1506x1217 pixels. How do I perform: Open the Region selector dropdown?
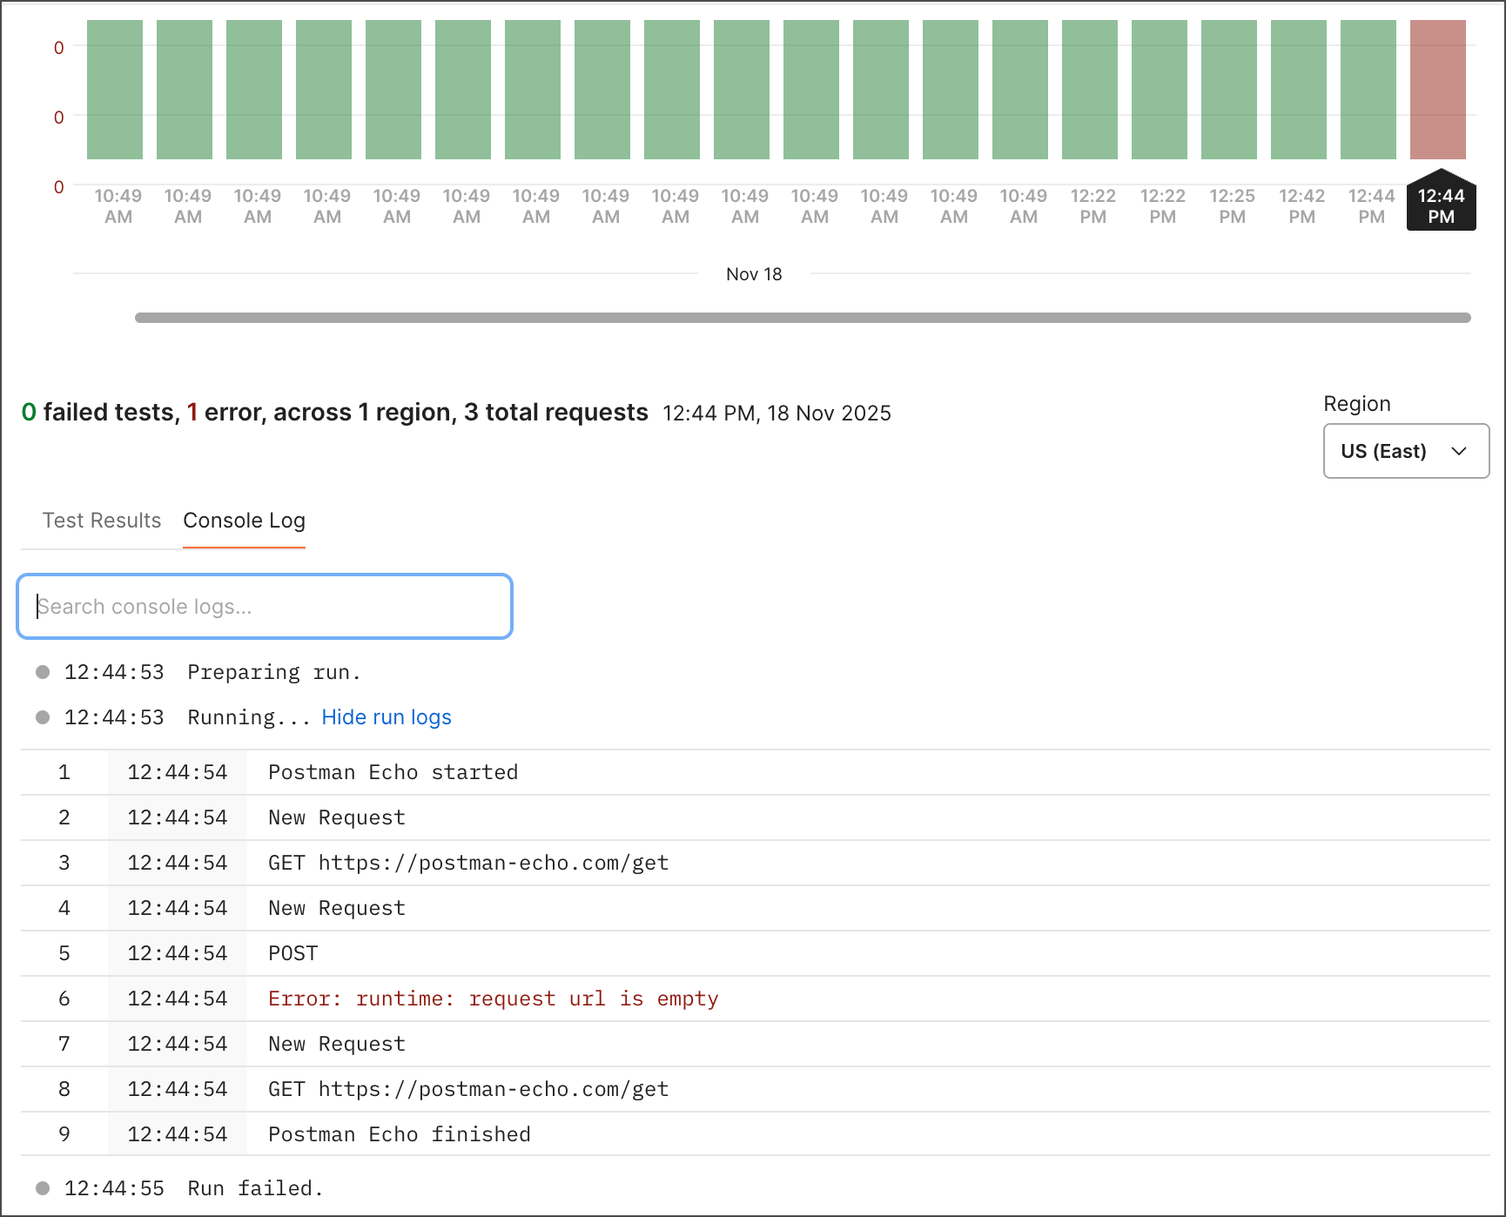1405,451
